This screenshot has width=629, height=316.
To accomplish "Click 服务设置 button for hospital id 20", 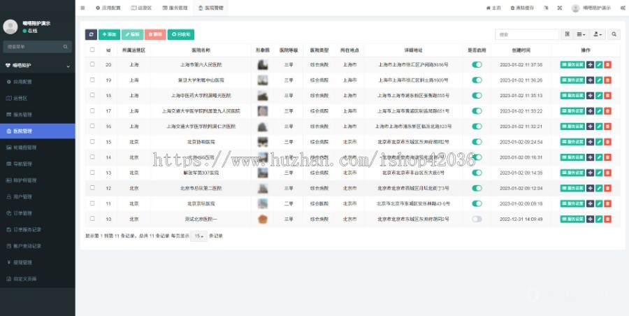I will (x=572, y=64).
